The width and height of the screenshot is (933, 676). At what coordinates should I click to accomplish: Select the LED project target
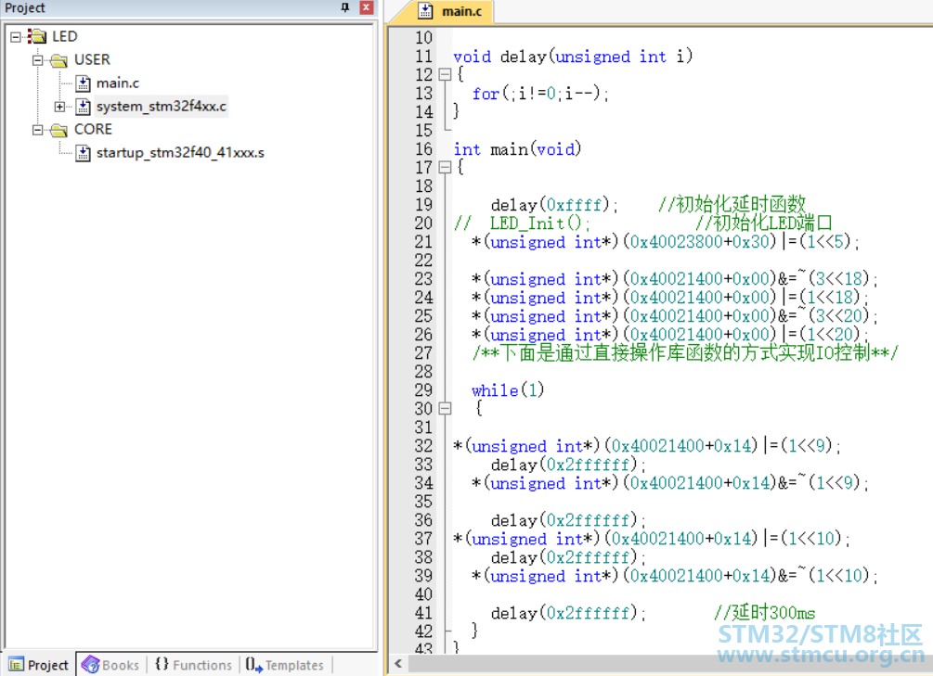(65, 37)
